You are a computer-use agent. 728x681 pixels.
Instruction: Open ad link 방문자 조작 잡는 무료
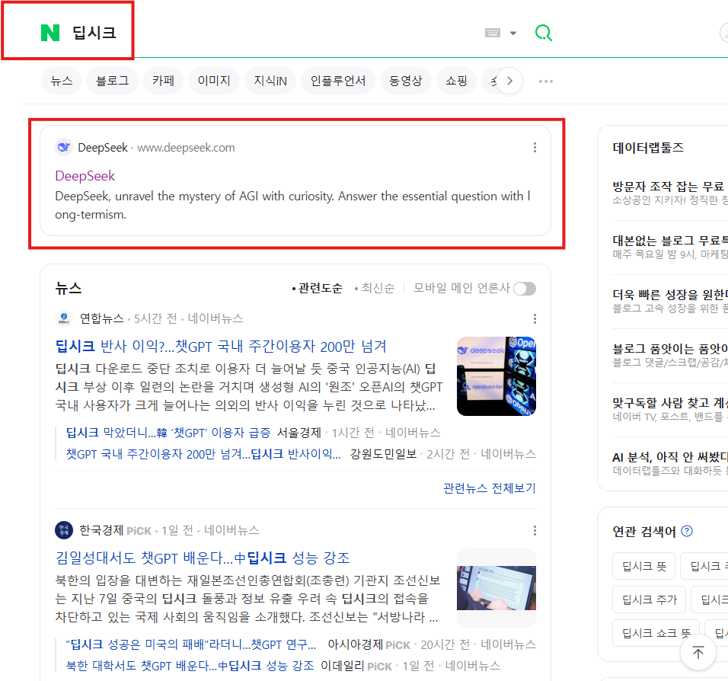[x=670, y=187]
